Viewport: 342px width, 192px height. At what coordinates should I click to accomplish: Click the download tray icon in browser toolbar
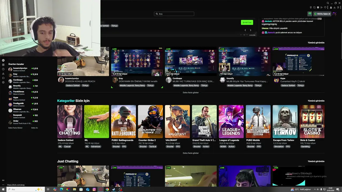(335, 7)
